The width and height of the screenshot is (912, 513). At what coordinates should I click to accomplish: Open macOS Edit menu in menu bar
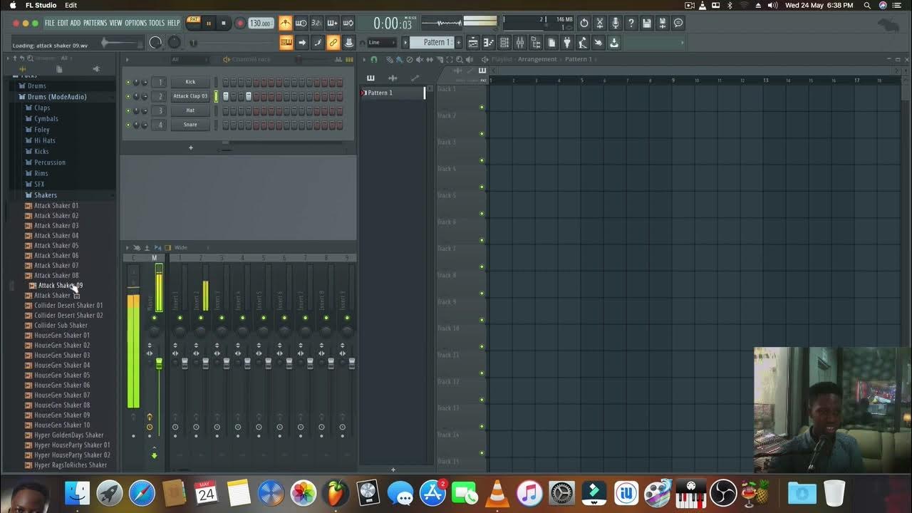tap(71, 5)
